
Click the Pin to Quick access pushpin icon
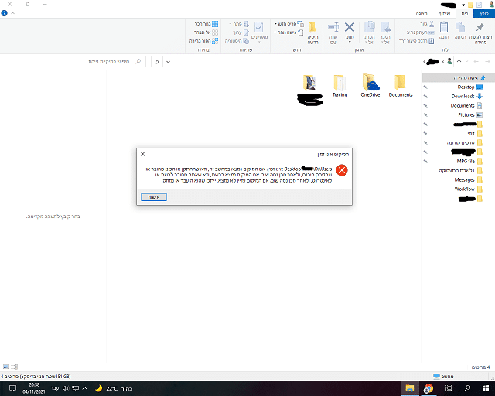coord(480,28)
